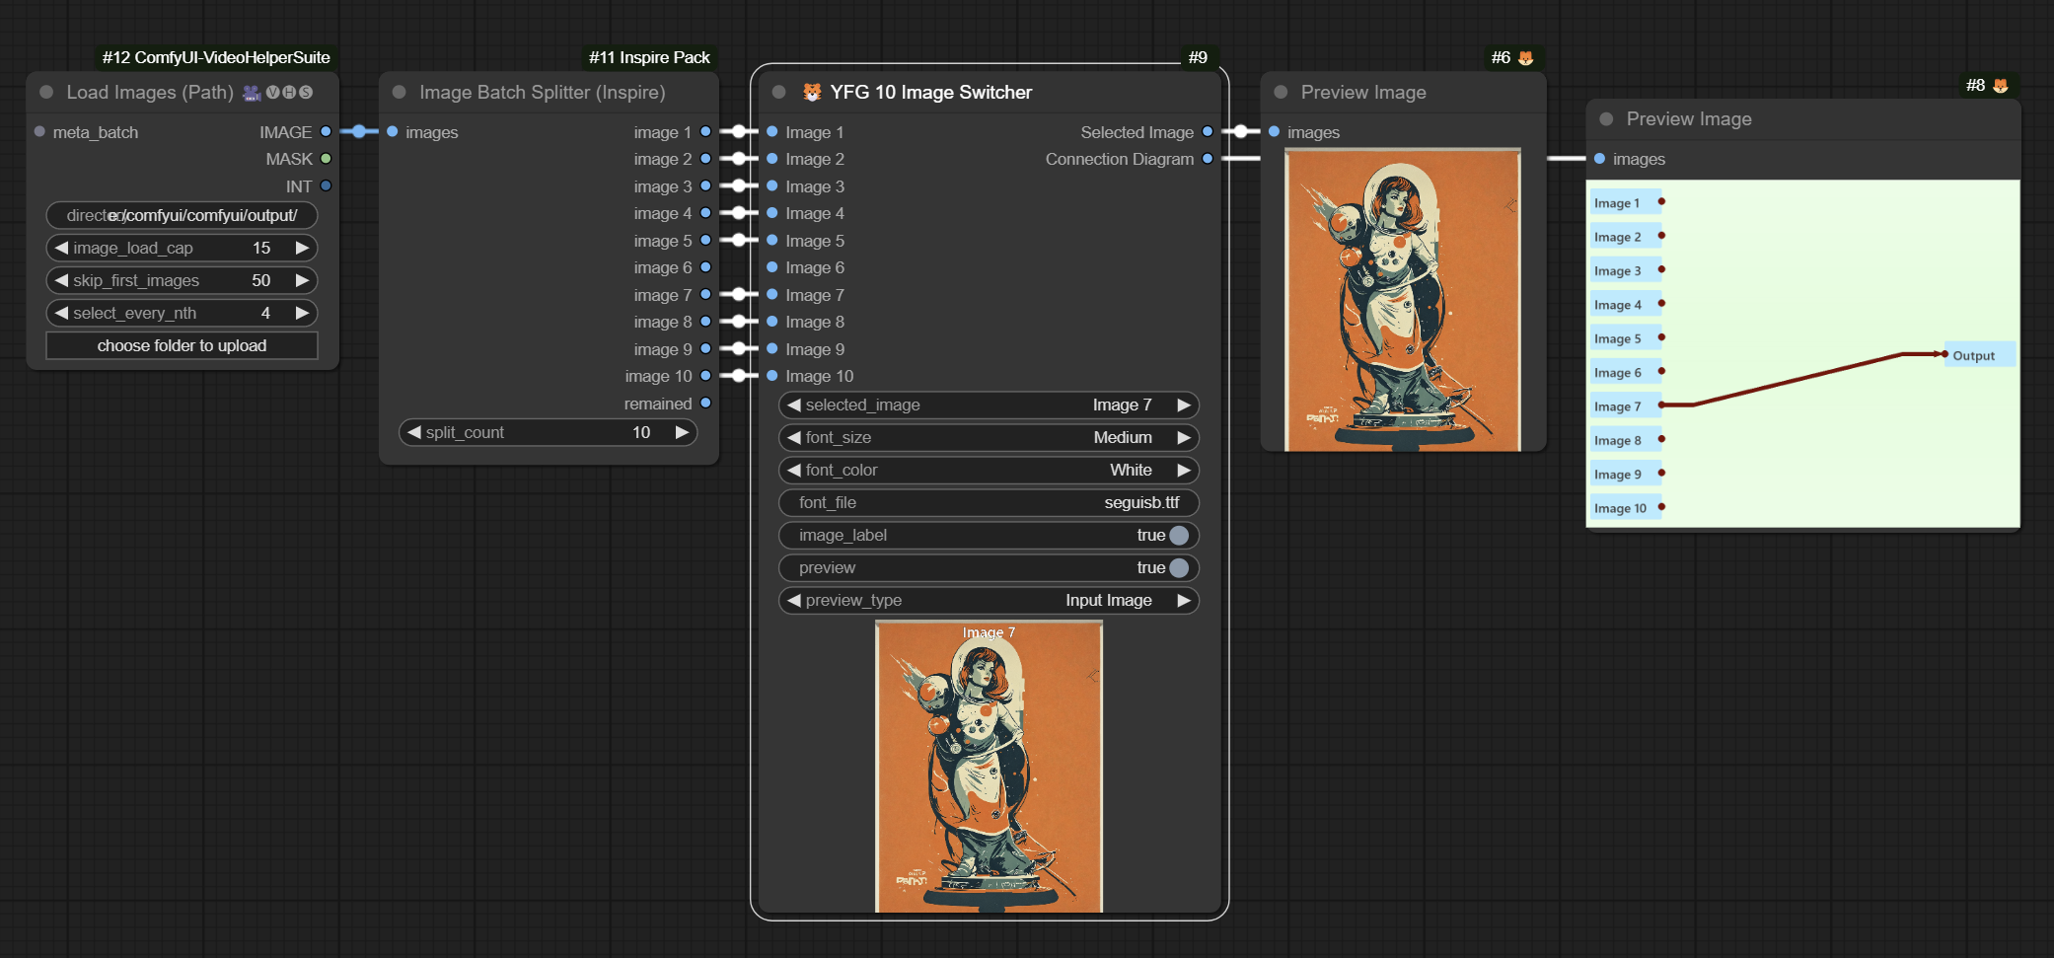The image size is (2054, 958).
Task: Click the fox badge on #6 label
Action: pyautogui.click(x=1526, y=57)
